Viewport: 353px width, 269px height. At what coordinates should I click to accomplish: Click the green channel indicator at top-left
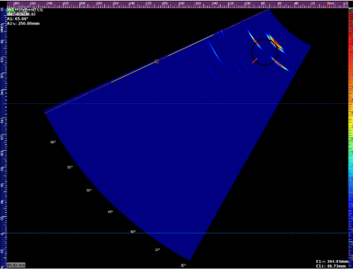tap(10, 10)
